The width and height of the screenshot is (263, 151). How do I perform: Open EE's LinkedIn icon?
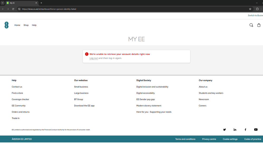coord(235,130)
